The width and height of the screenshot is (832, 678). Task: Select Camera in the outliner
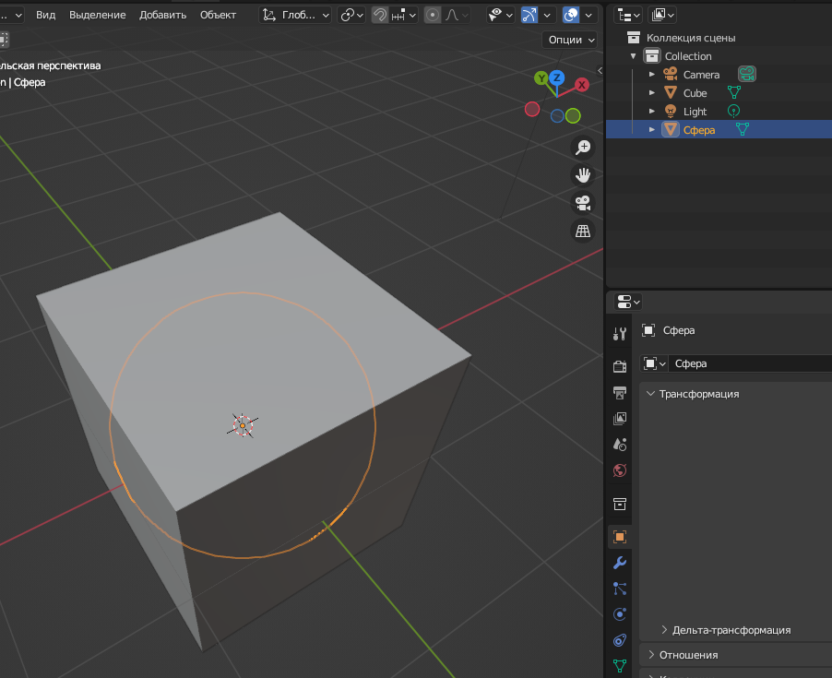701,75
